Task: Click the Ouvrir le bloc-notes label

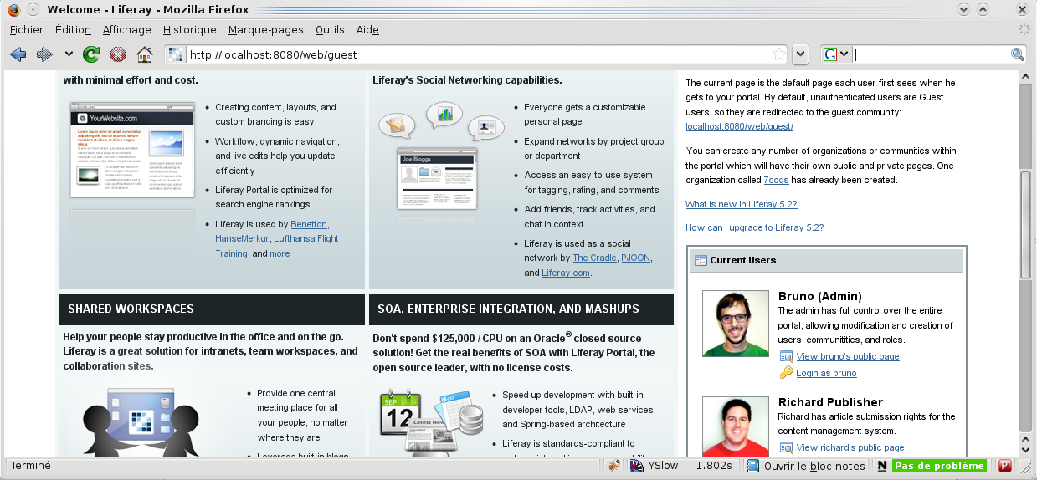Action: [x=814, y=466]
